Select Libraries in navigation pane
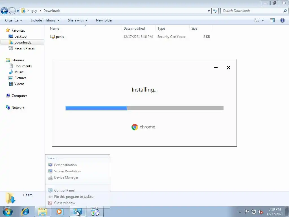This screenshot has width=289, height=217. (x=18, y=60)
